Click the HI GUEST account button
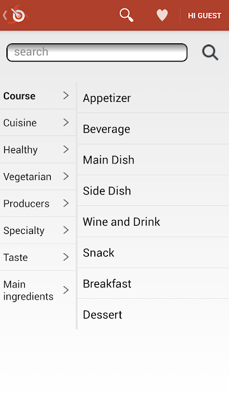229x407 pixels. pos(204,15)
